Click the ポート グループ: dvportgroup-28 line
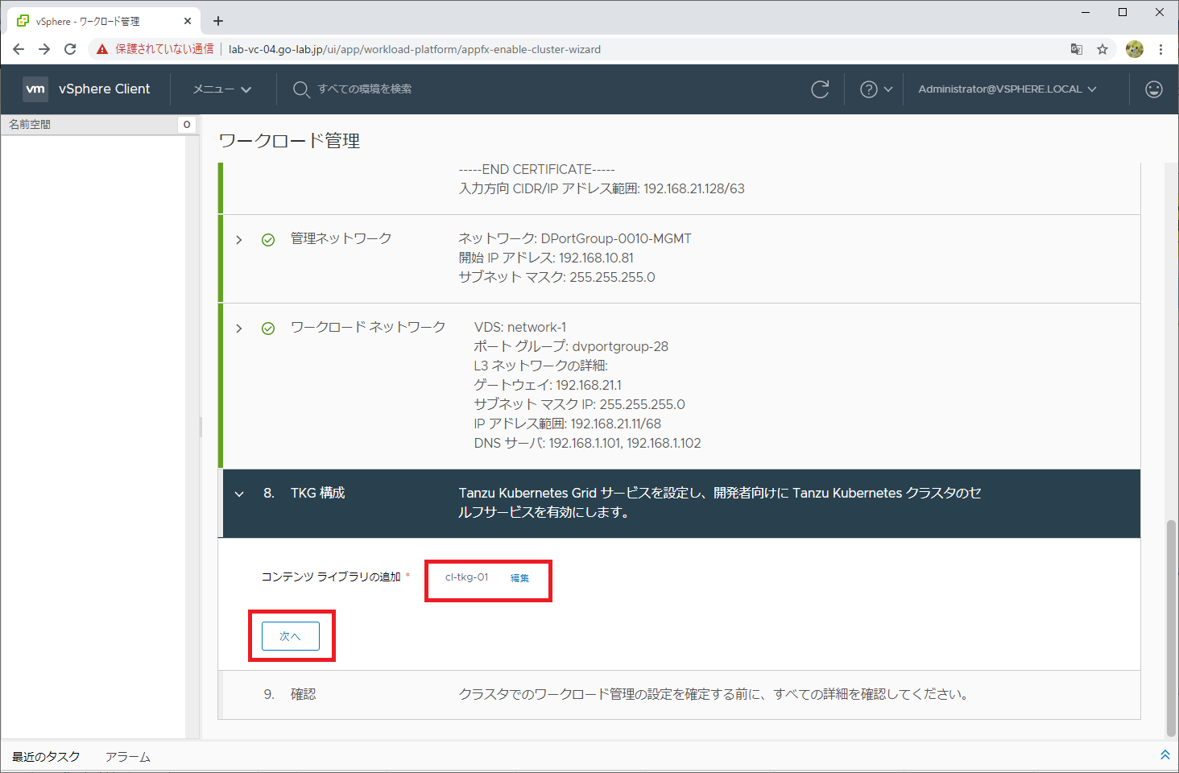Image resolution: width=1179 pixels, height=773 pixels. pos(571,346)
